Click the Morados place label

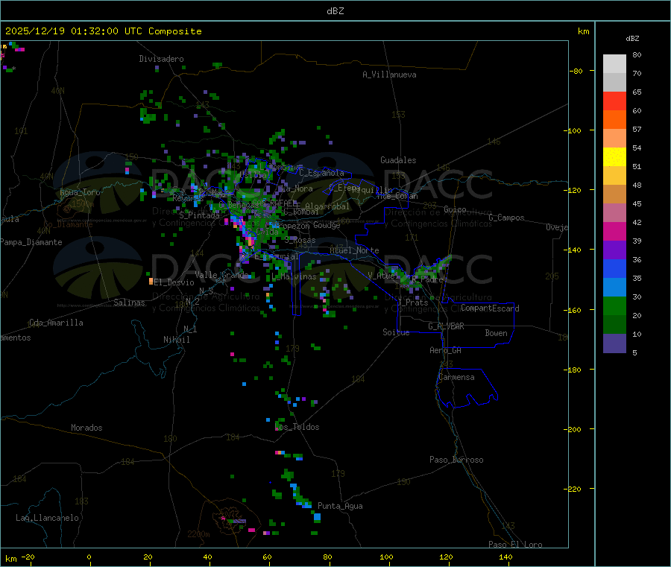point(87,428)
